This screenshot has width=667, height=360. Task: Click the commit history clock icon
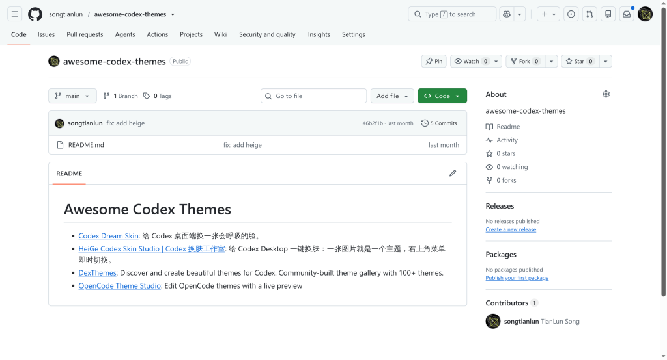coord(425,123)
